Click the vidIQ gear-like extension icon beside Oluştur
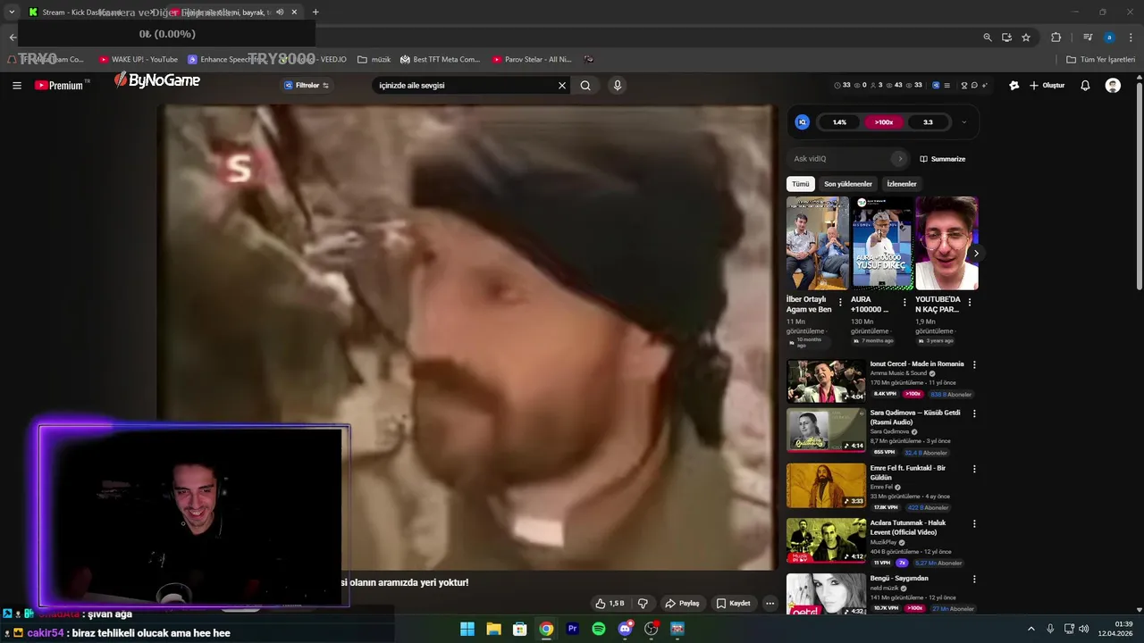The width and height of the screenshot is (1144, 643). [1014, 86]
